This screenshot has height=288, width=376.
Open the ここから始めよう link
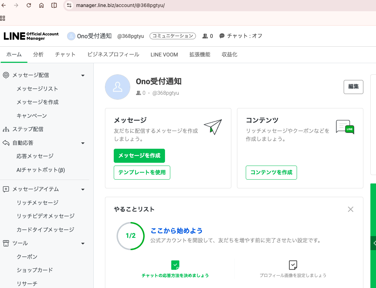click(177, 231)
